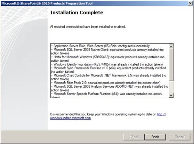The image size is (194, 144).
Task: Select the Server Speech Platform Runtime line
Action: tap(106, 95)
